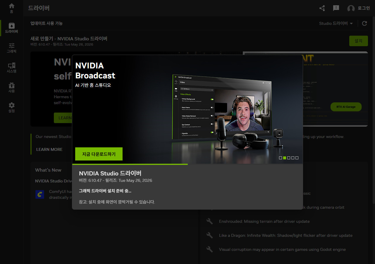This screenshot has width=375, height=264.
Task: Click the Godot engine visual corruption text
Action: tap(282, 249)
